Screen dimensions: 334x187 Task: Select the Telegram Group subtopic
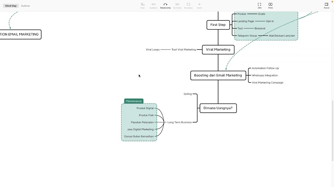tap(247, 35)
